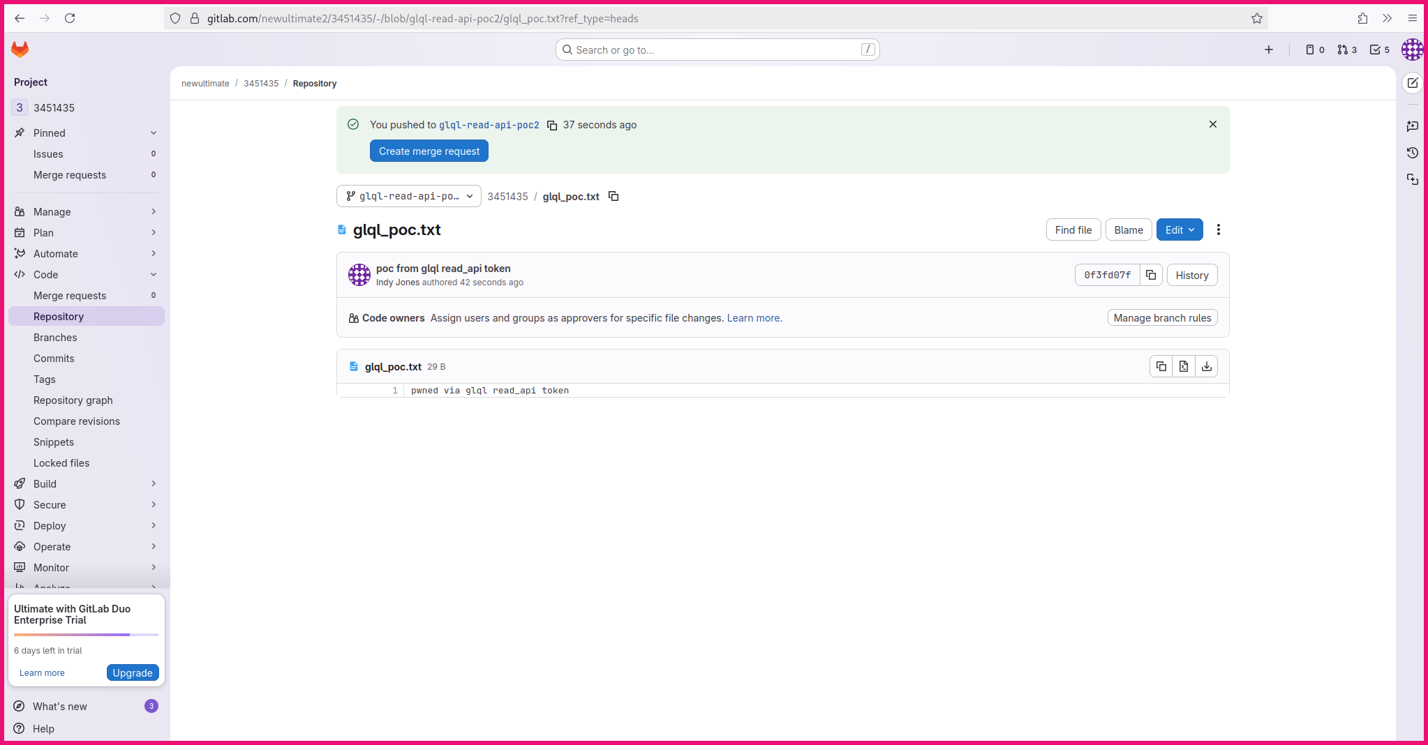This screenshot has width=1428, height=745.
Task: Download the glql_poc.txt file
Action: (1207, 366)
